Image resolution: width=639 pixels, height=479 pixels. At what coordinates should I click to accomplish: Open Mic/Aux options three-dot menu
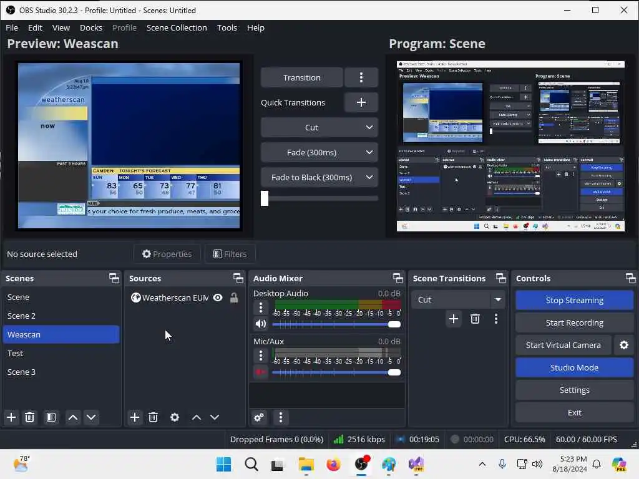[x=261, y=356]
